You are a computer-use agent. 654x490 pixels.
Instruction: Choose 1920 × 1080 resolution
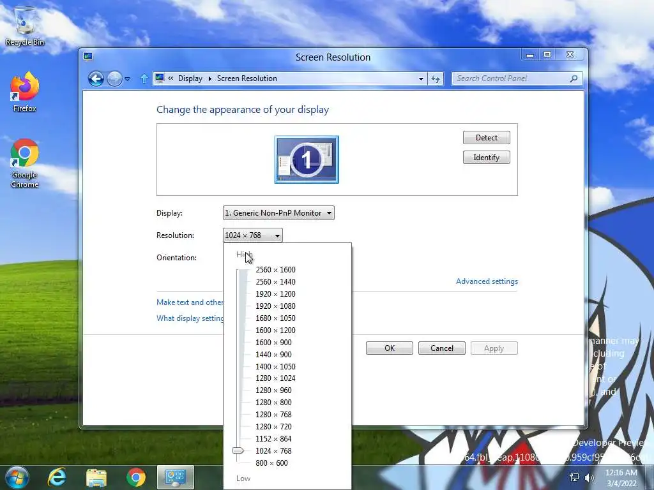276,306
